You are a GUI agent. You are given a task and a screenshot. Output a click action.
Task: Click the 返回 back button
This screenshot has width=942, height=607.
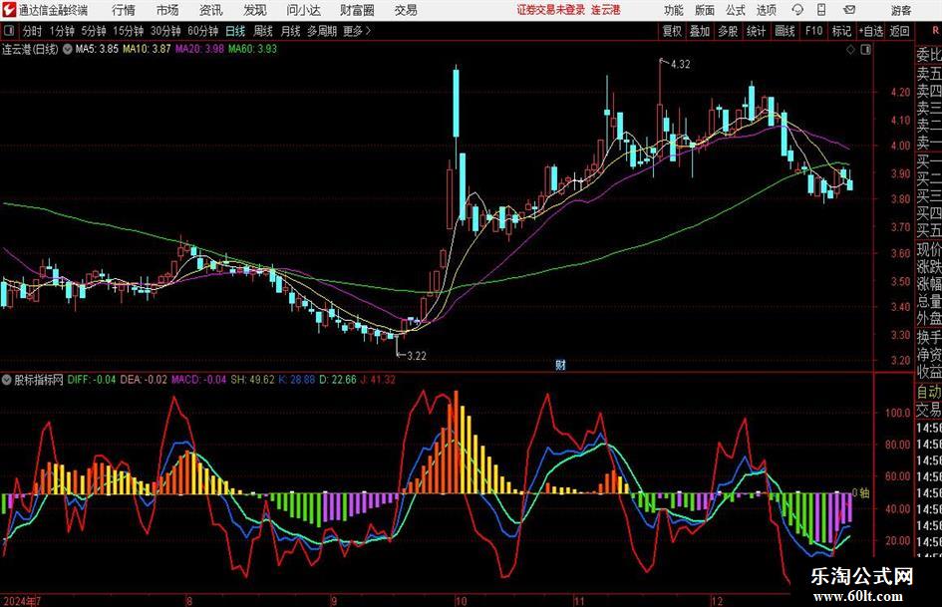tap(899, 31)
